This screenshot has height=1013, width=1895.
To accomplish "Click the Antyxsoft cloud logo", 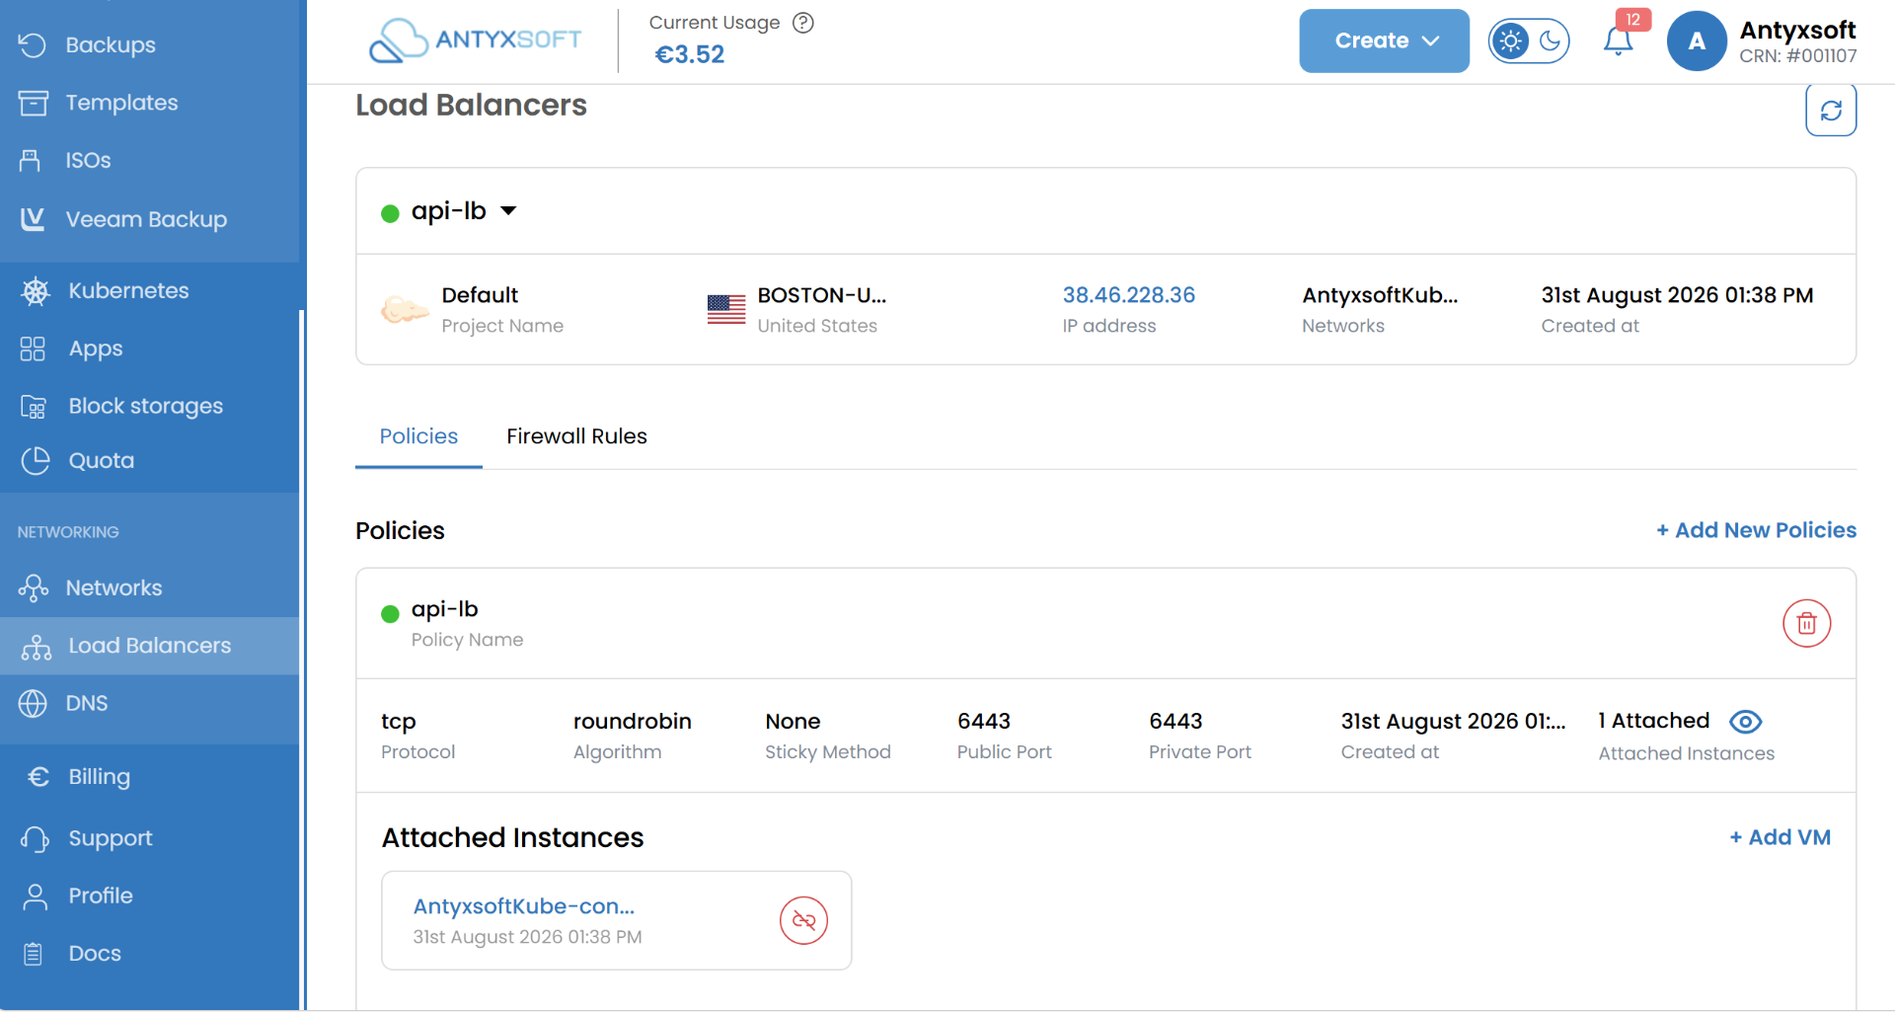I will click(x=475, y=40).
